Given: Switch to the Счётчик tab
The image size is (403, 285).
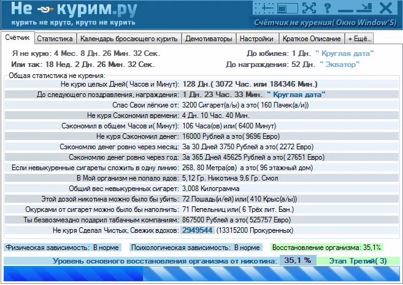Looking at the screenshot, I should click(17, 37).
